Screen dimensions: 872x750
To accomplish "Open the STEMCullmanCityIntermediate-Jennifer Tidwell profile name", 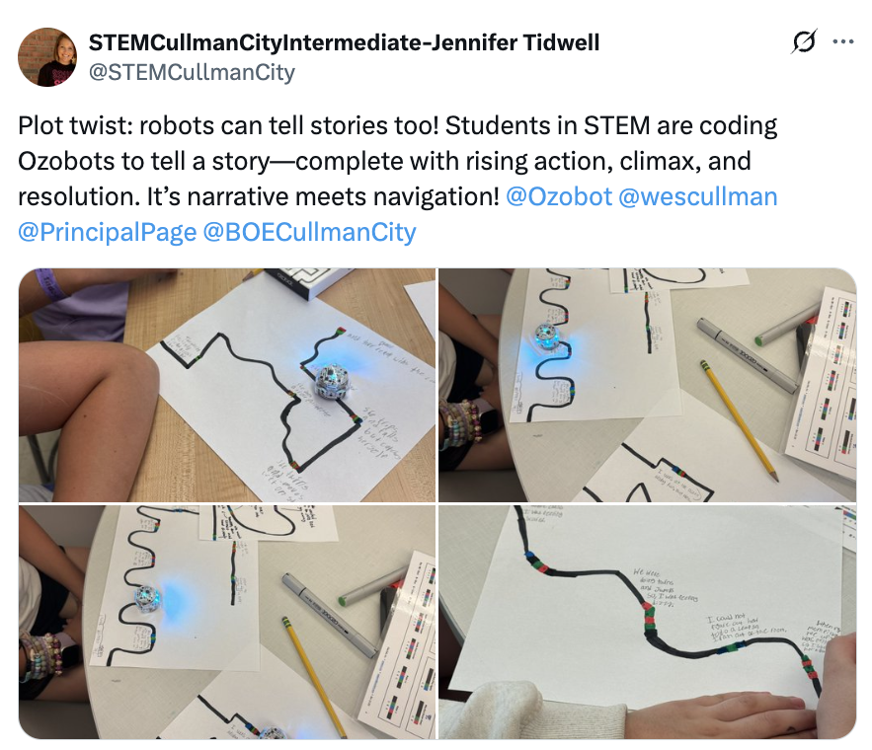I will coord(344,42).
